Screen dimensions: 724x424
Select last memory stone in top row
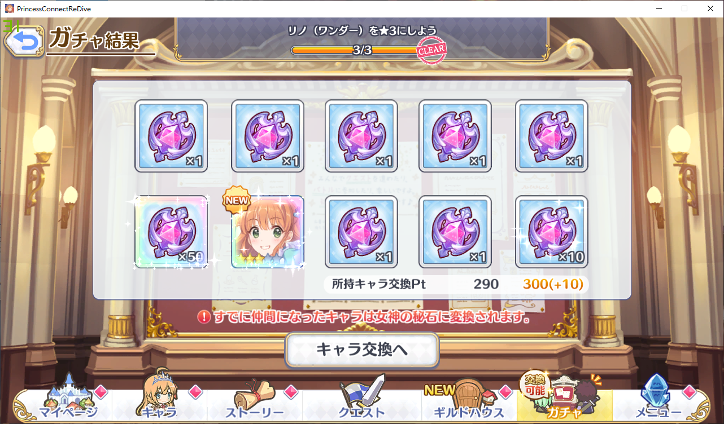click(552, 136)
